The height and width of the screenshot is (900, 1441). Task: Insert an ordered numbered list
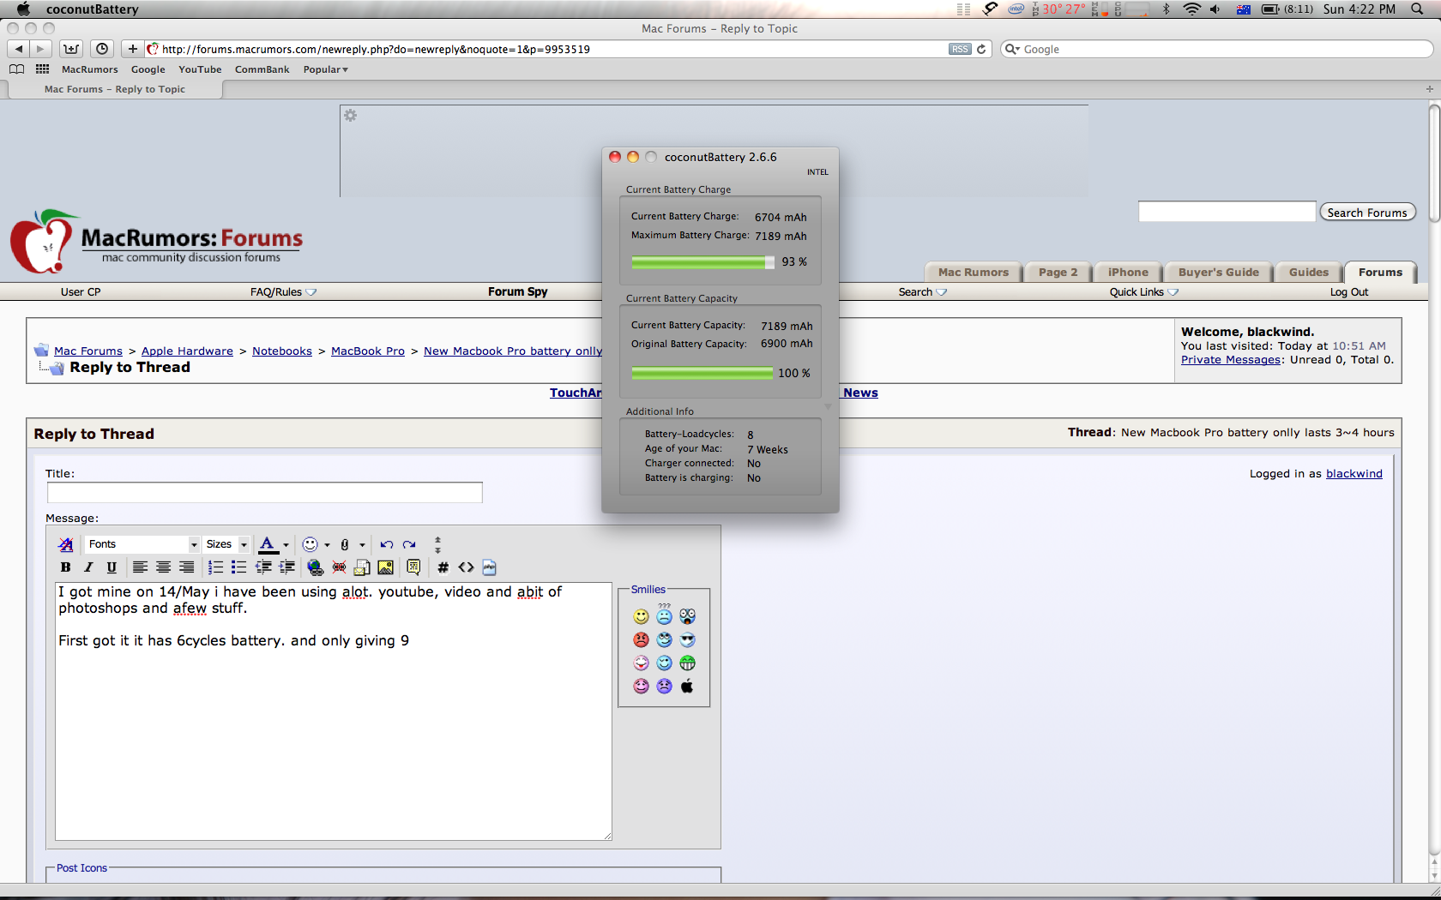(x=215, y=567)
